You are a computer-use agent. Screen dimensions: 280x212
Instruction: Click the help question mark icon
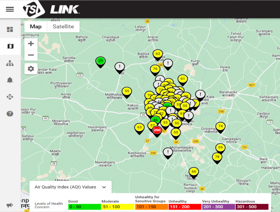(10, 114)
